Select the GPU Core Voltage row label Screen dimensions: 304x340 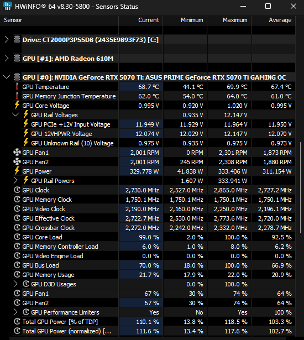[x=46, y=106]
